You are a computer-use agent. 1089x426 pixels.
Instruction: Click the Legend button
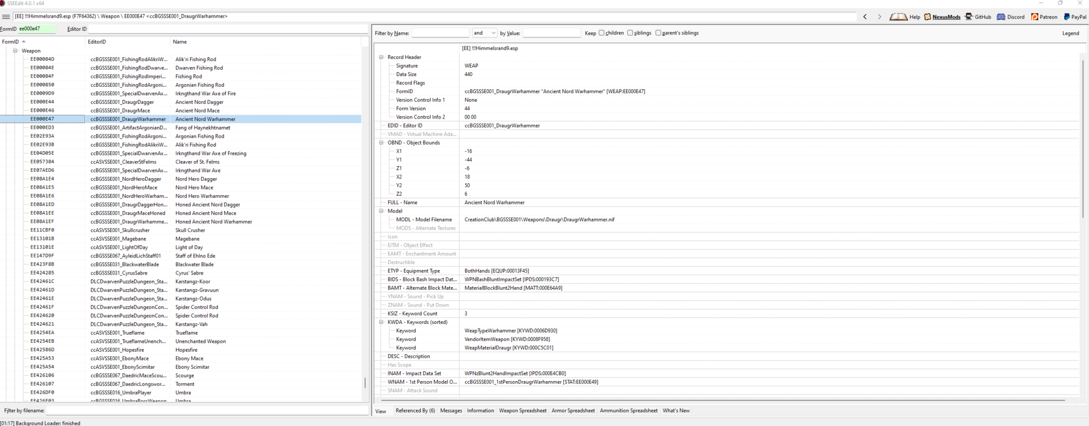click(x=1070, y=33)
